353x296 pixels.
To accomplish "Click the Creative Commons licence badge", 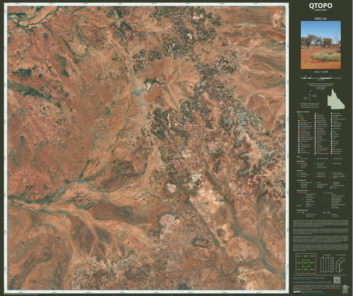I will pos(297,292).
